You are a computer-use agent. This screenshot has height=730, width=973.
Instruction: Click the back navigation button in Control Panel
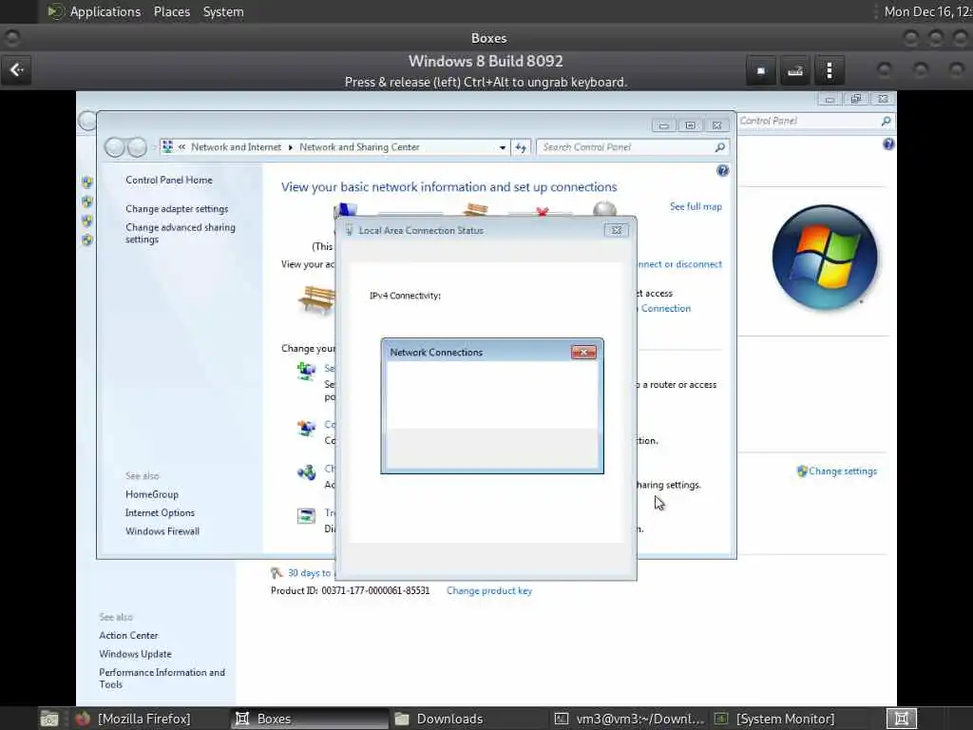tap(114, 147)
